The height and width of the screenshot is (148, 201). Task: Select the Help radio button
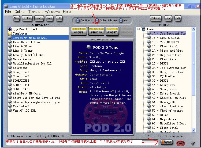coord(121,21)
